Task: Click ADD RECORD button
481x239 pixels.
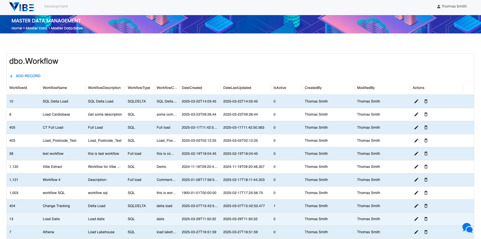Action: click(x=25, y=76)
